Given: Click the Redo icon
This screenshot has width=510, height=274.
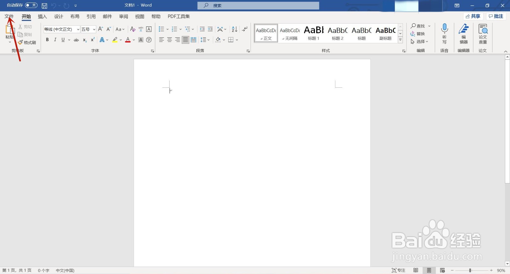Looking at the screenshot, I should [66, 6].
